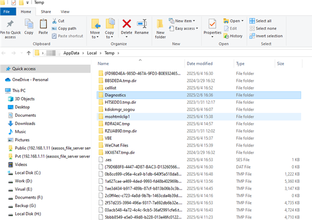Select This PC in navigation pane

click(x=16, y=91)
